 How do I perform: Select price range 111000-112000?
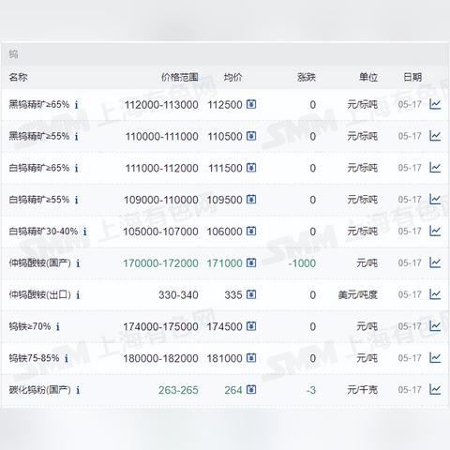coord(161,168)
